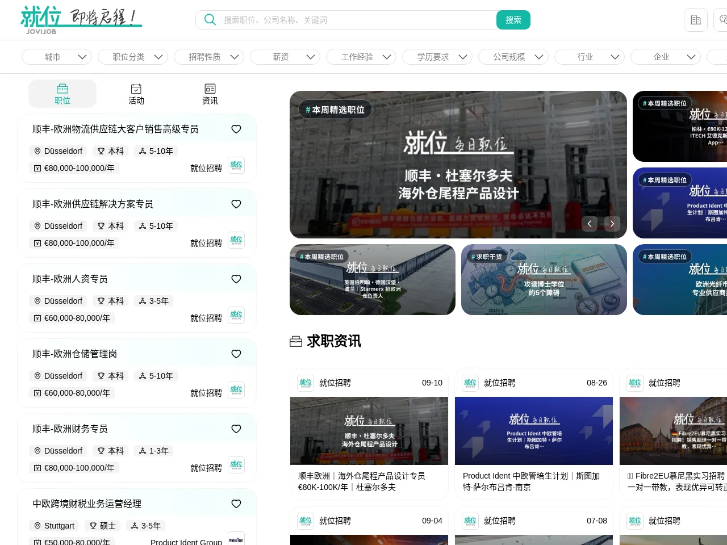Switch to the 职位 tab
Image resolution: width=727 pixels, height=545 pixels.
tap(62, 94)
